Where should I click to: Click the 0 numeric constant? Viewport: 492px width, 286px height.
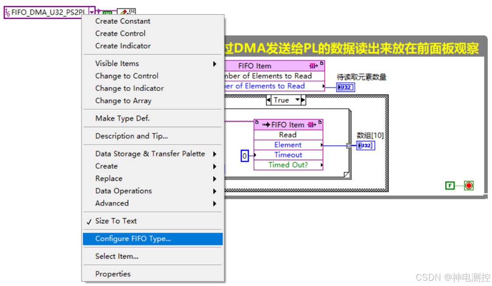click(244, 155)
